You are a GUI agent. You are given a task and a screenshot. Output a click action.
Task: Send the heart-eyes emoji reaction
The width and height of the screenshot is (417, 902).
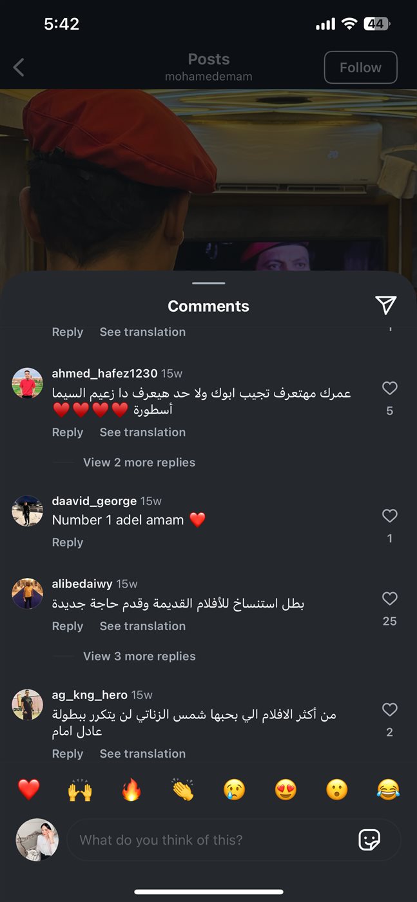[286, 789]
